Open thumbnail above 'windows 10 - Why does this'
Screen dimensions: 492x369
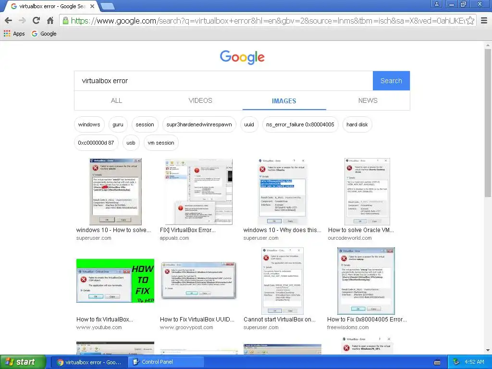point(283,191)
